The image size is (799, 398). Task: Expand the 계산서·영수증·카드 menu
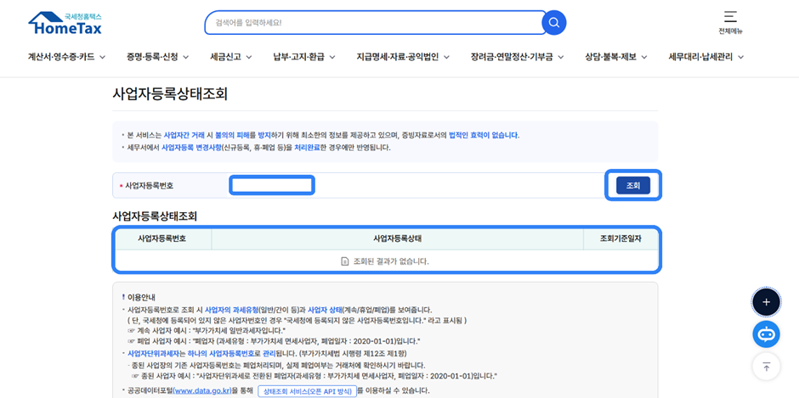(66, 57)
